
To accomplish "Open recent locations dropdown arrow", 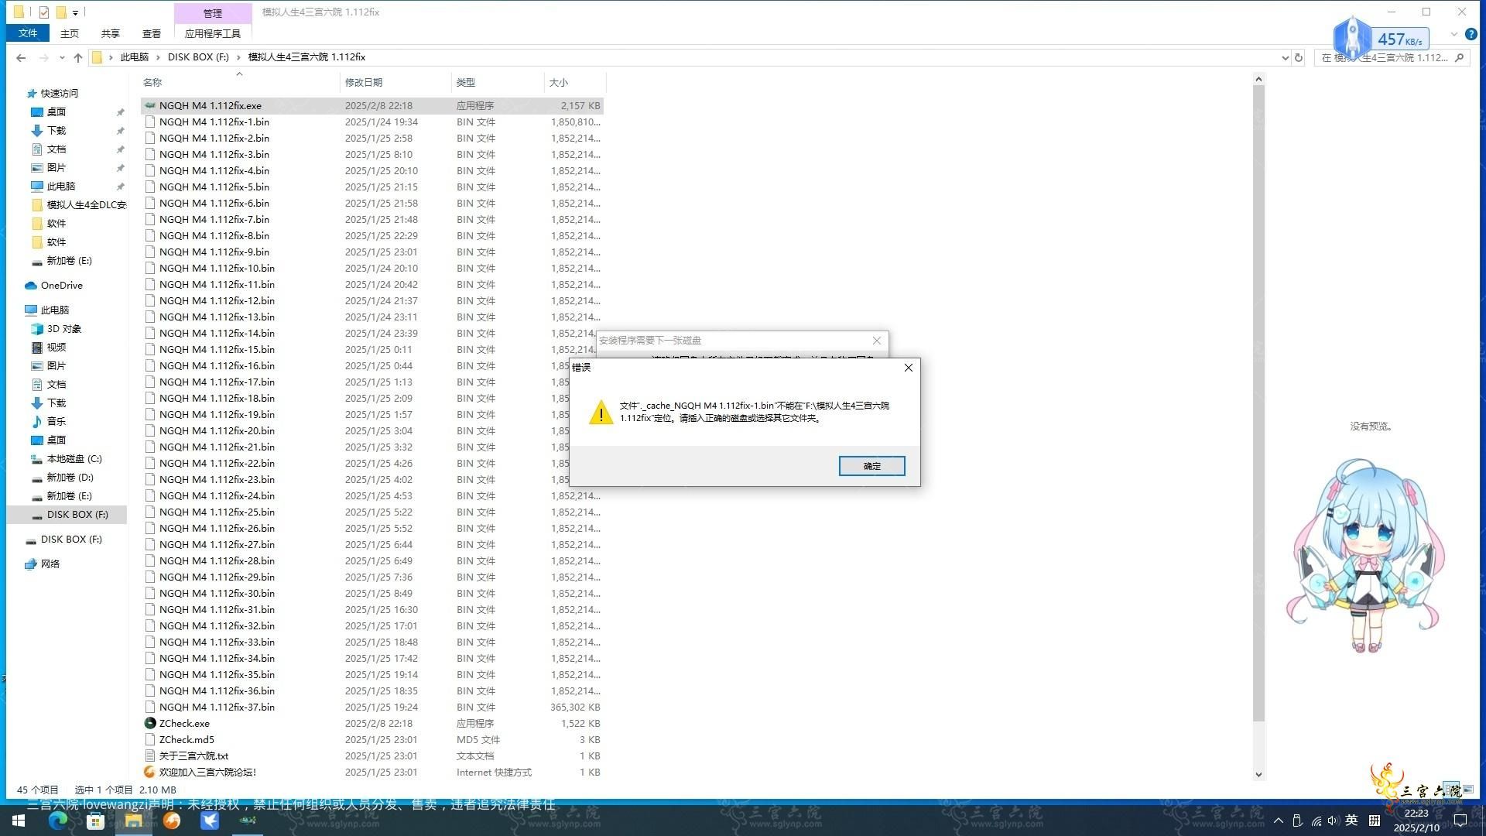I will (x=62, y=57).
